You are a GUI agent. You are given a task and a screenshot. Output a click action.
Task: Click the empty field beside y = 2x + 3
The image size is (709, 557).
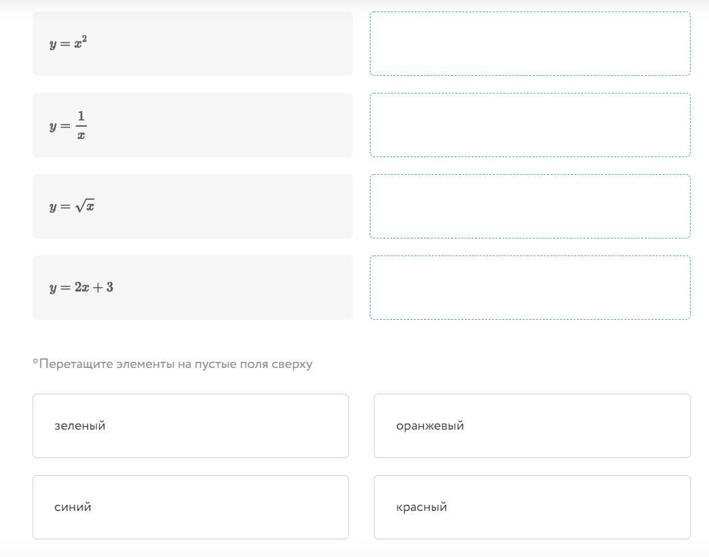click(530, 288)
